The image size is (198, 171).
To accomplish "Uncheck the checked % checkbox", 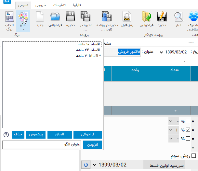I will point(188,130).
